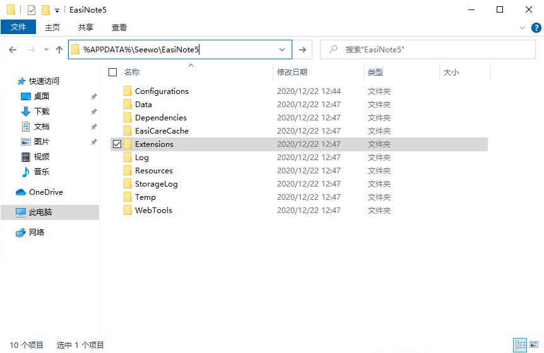The height and width of the screenshot is (353, 544).
Task: Select the Temp folder icon
Action: click(x=127, y=197)
